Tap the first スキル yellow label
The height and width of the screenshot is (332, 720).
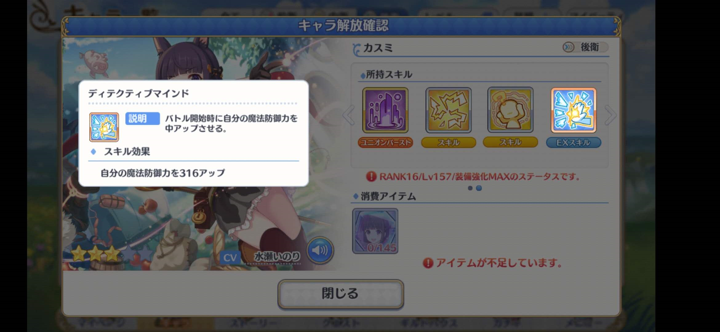(x=448, y=143)
